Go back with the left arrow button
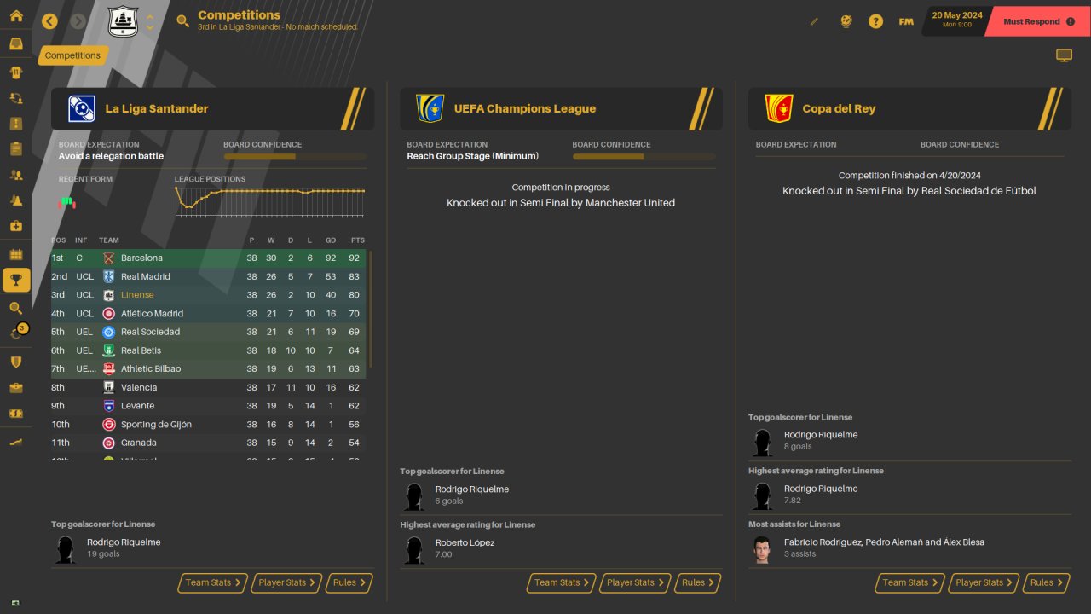 point(49,21)
